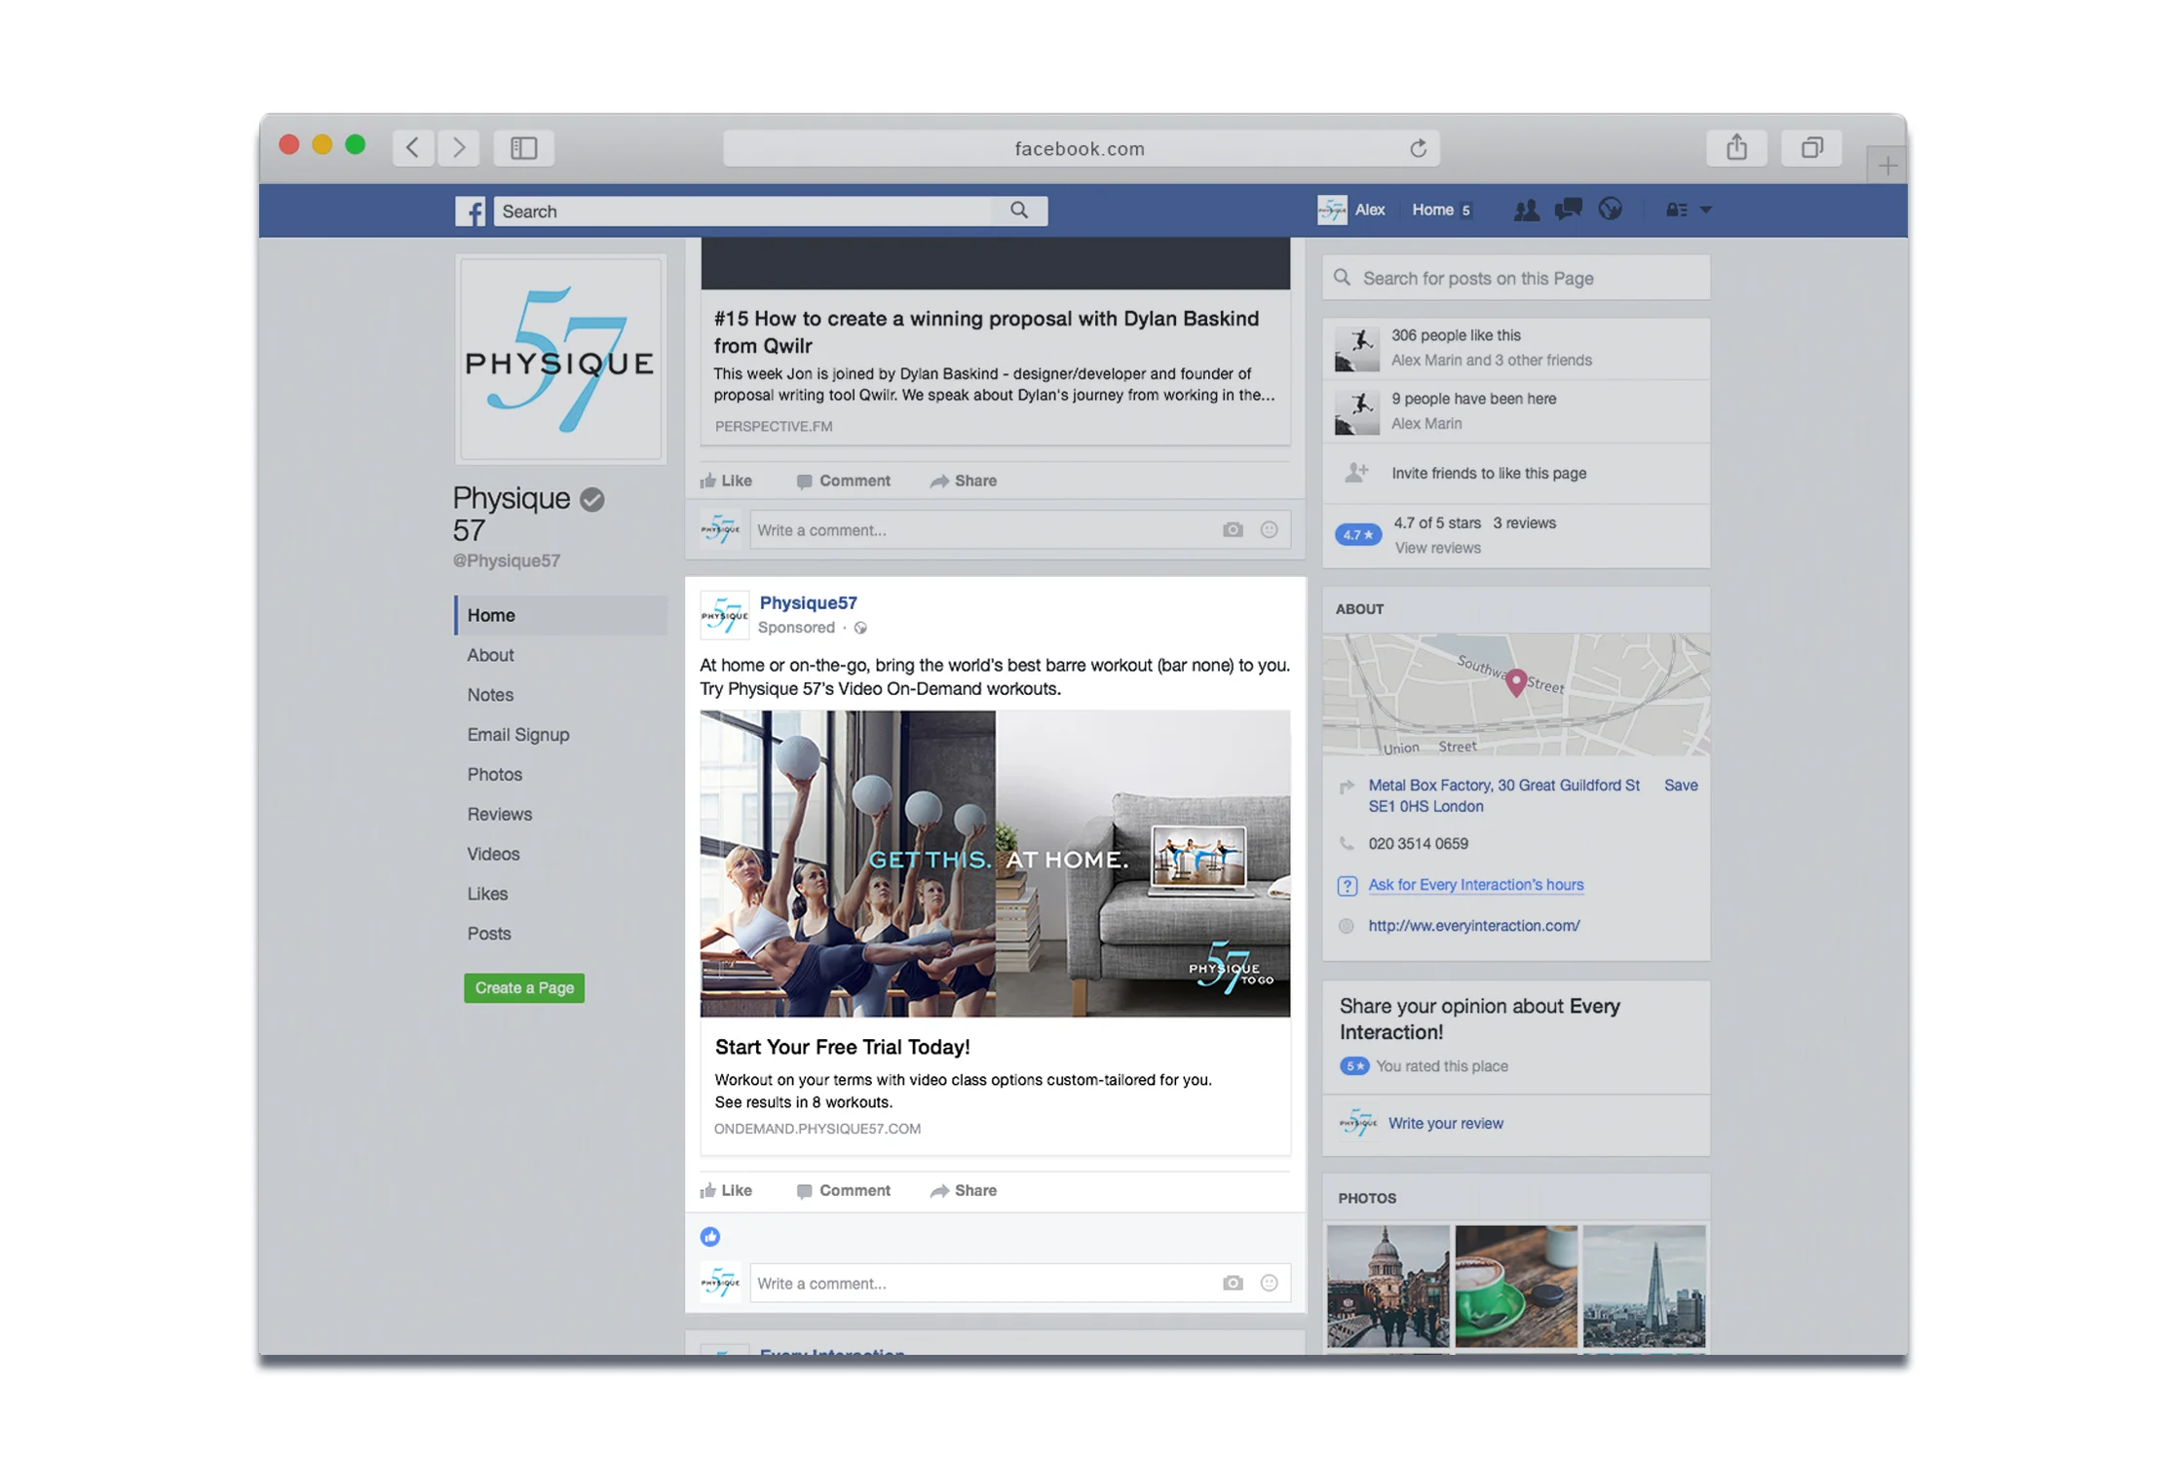Open Notes in the page sidebar

[490, 695]
